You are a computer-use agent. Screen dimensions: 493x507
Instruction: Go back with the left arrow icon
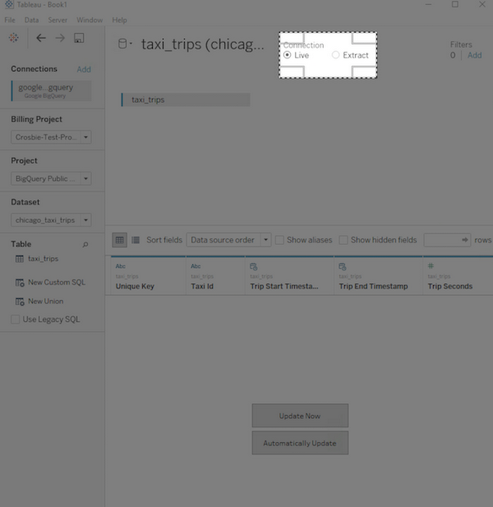(41, 38)
